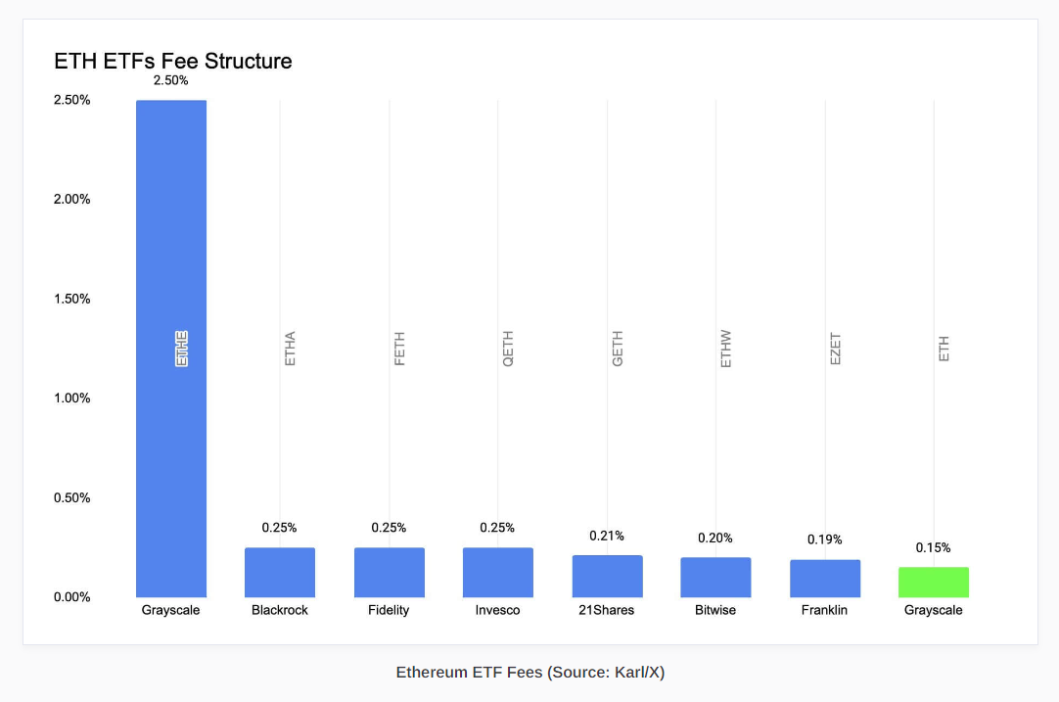This screenshot has height=702, width=1059.
Task: Click the 0.15% data label
Action: (933, 547)
